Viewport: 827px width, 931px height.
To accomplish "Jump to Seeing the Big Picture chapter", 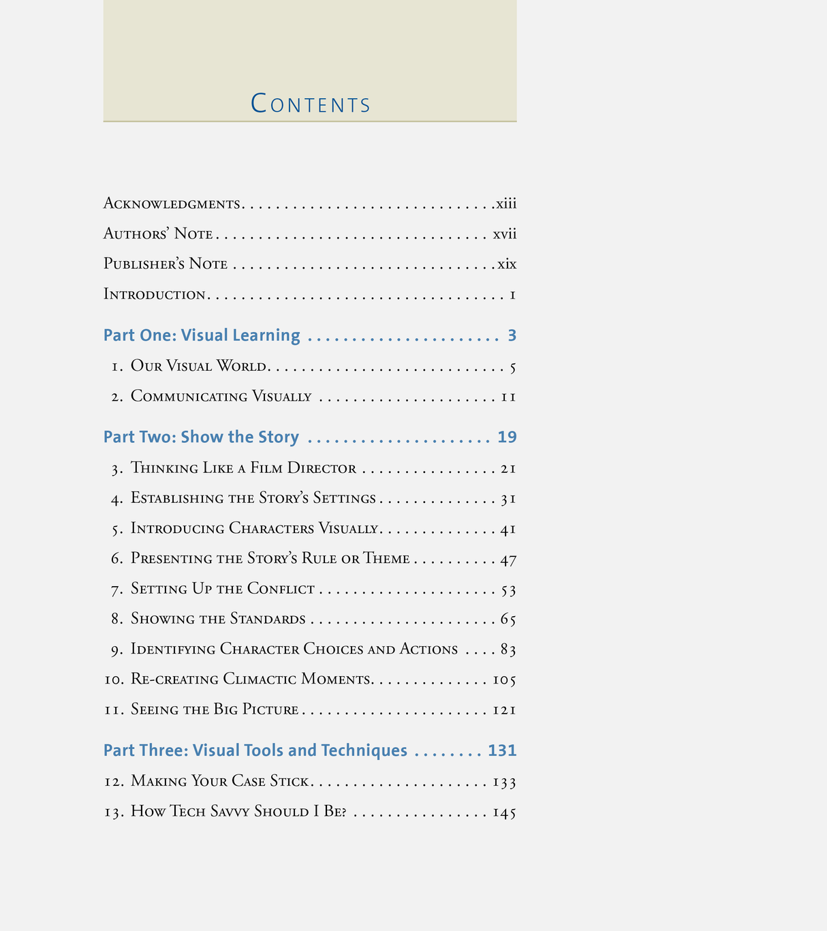I will (215, 709).
